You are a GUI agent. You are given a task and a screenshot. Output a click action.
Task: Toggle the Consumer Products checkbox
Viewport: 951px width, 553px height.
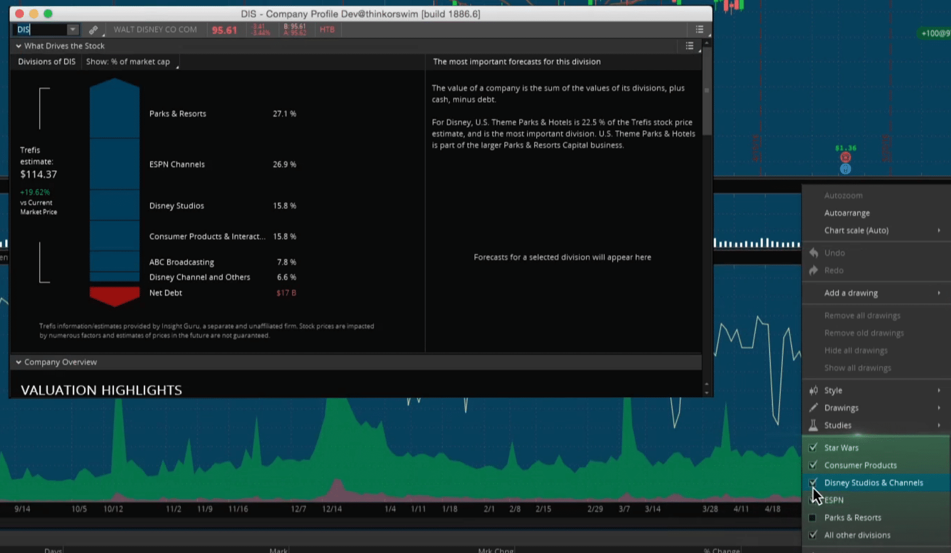pyautogui.click(x=813, y=465)
